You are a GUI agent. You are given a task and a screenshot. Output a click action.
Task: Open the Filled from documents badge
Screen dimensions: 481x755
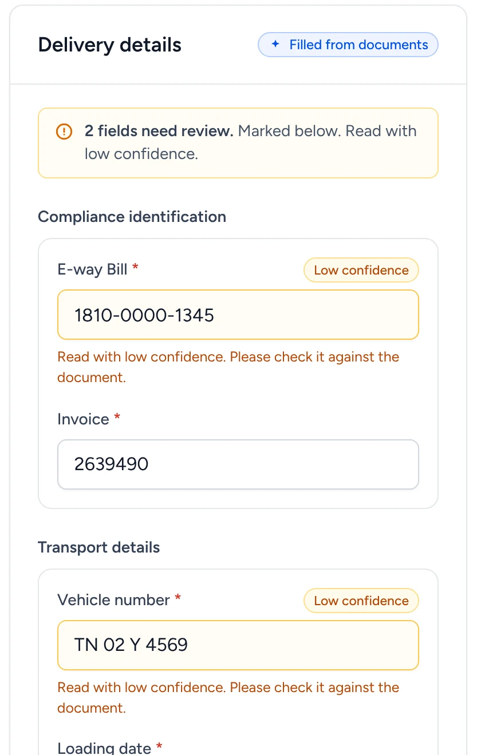(x=348, y=45)
